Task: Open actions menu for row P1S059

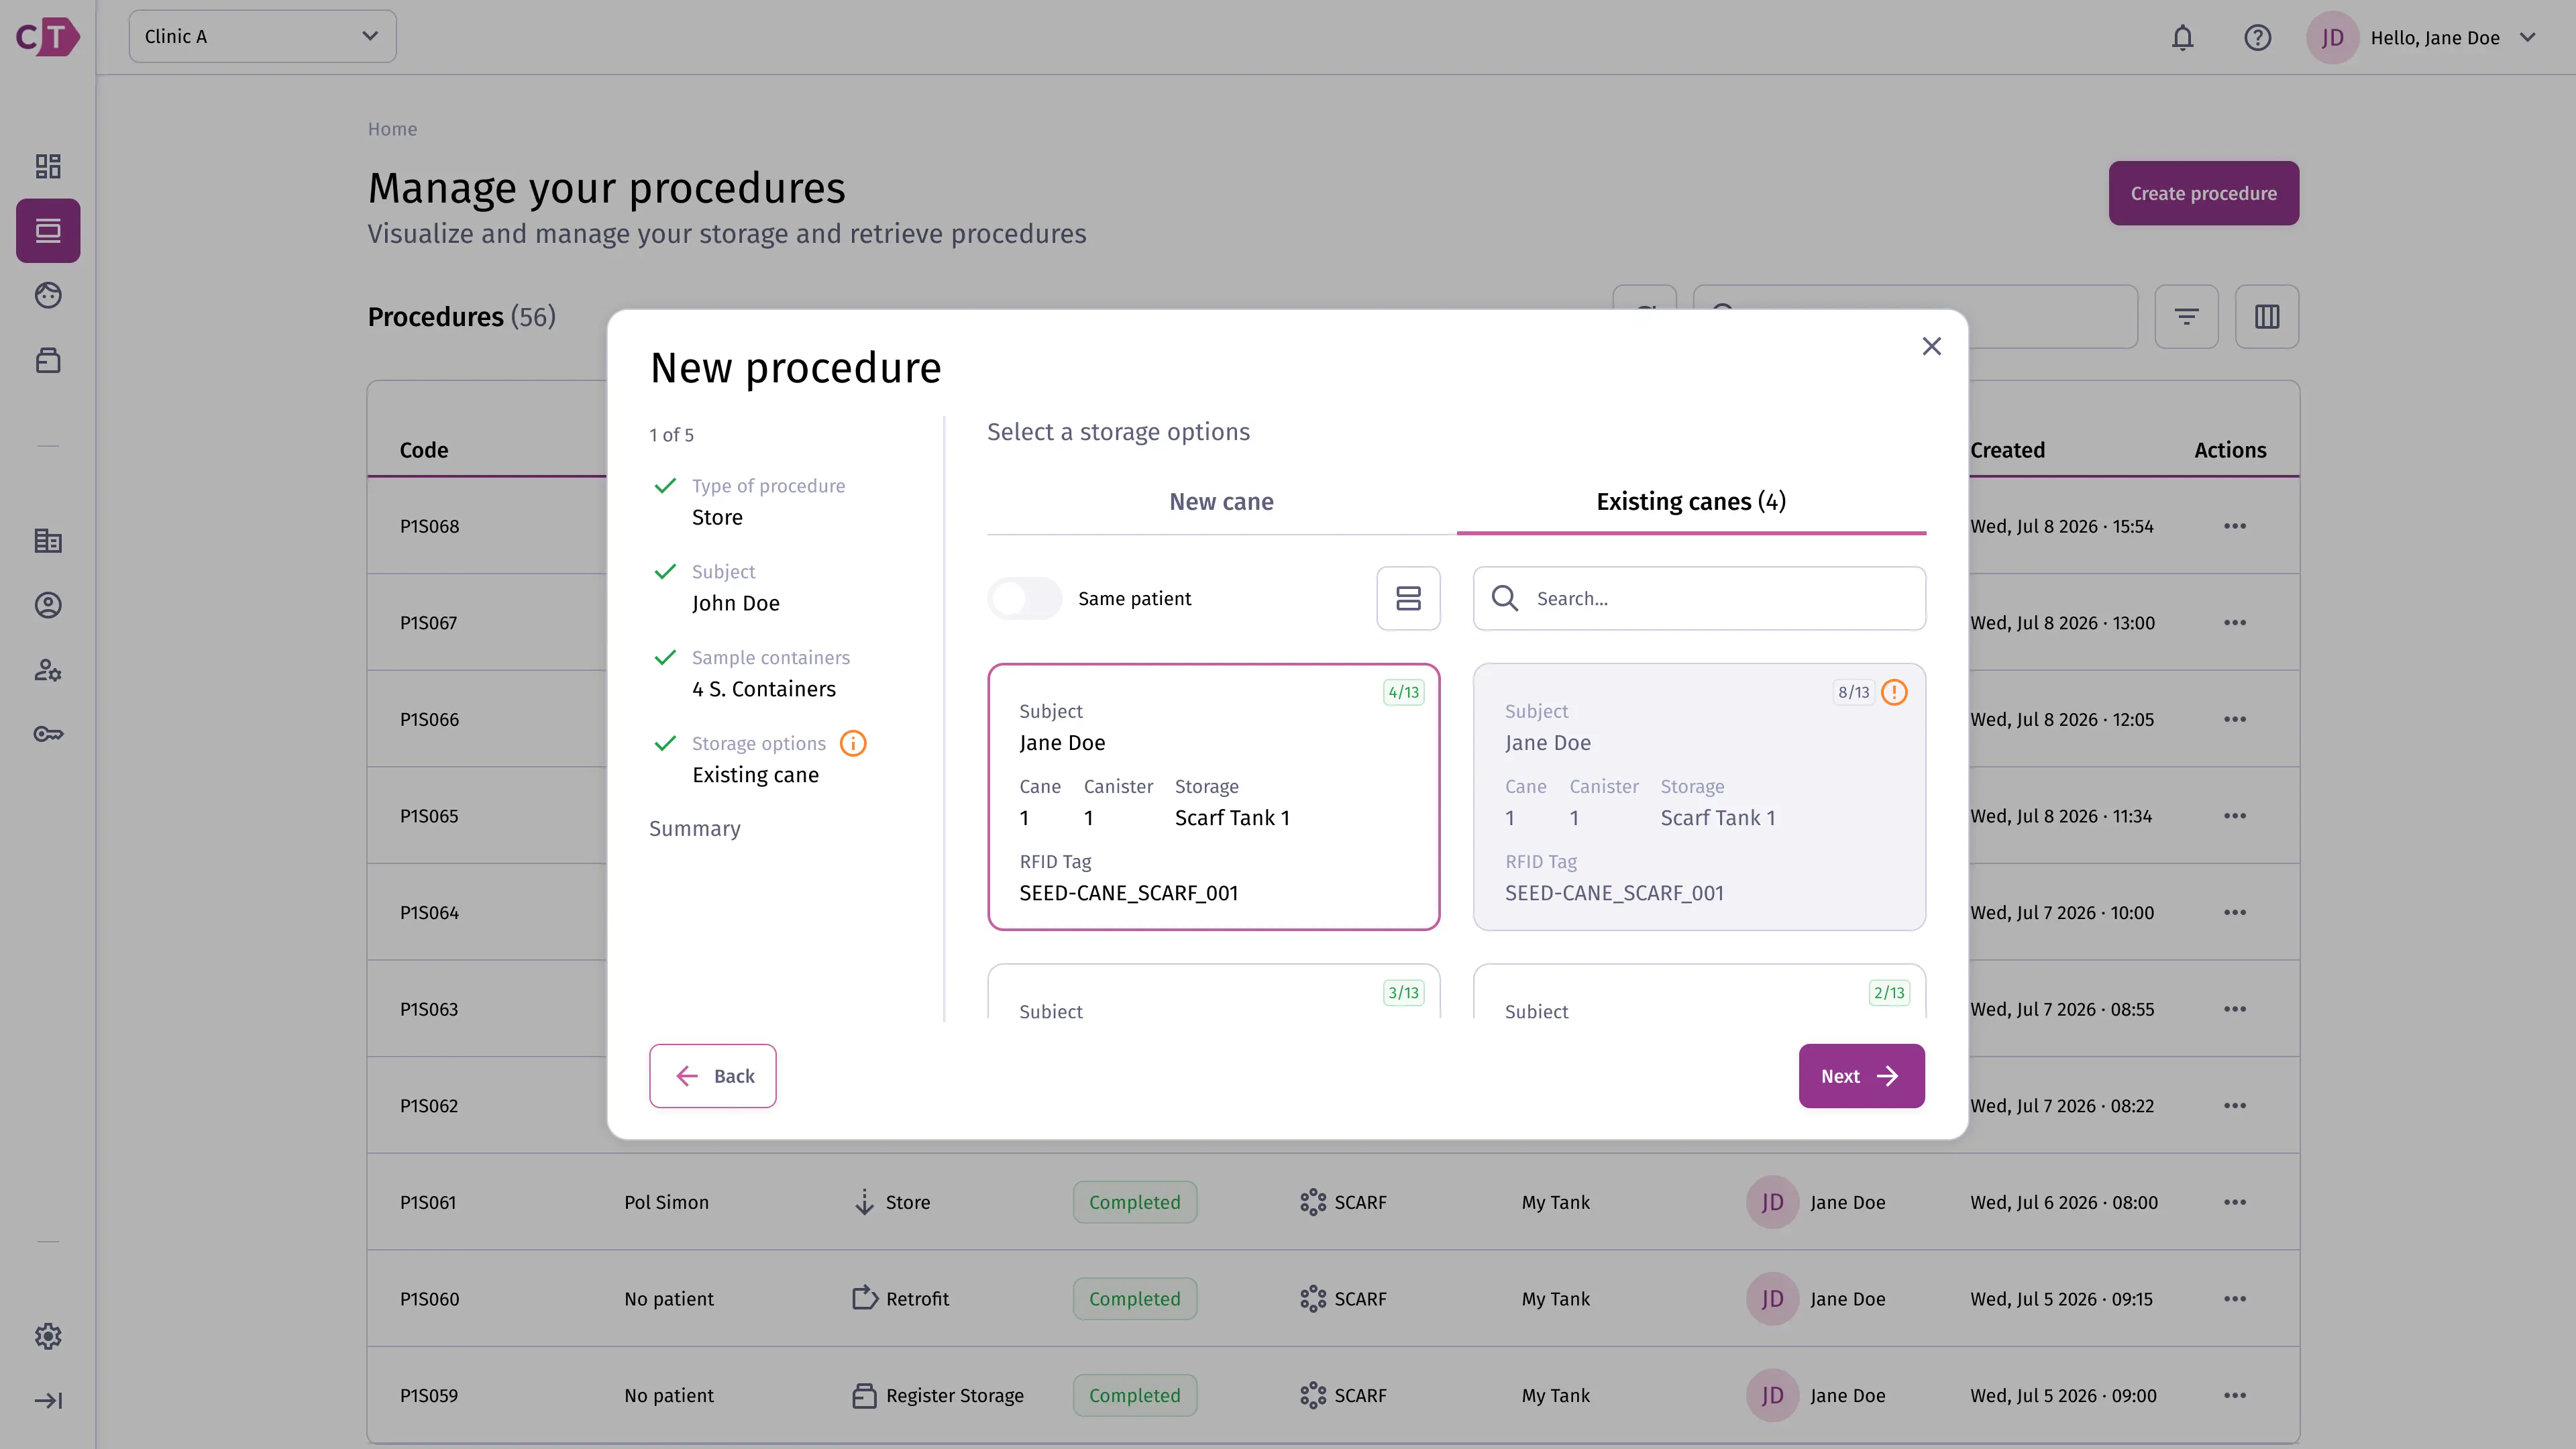Action: (x=2234, y=1395)
